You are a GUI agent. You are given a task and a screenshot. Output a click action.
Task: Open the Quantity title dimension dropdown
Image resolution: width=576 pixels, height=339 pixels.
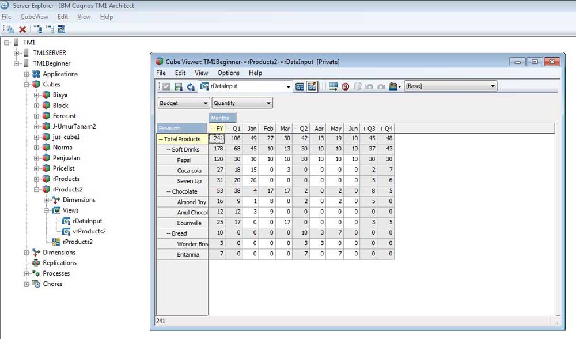point(268,103)
